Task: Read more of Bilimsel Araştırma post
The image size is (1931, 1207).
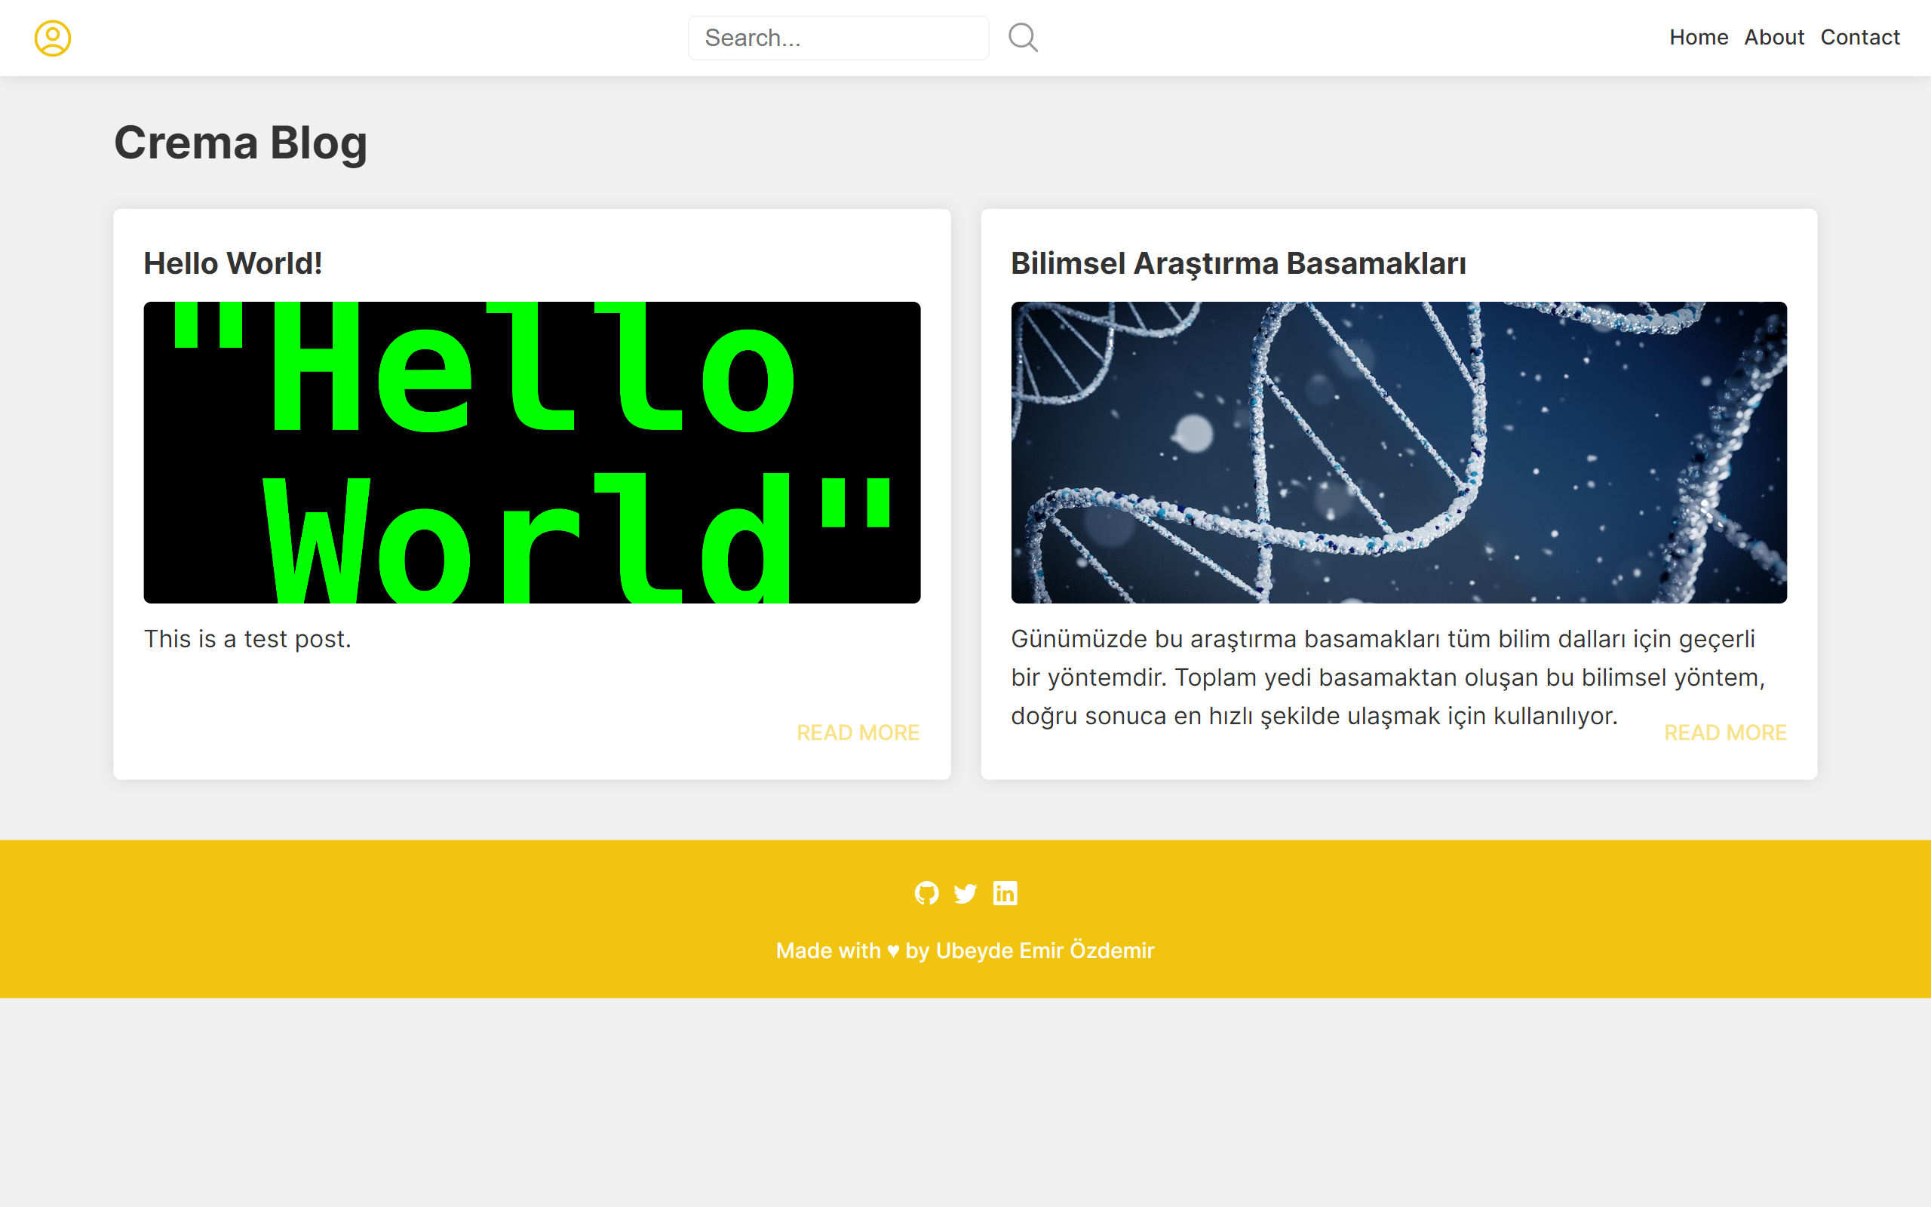Action: [1724, 732]
